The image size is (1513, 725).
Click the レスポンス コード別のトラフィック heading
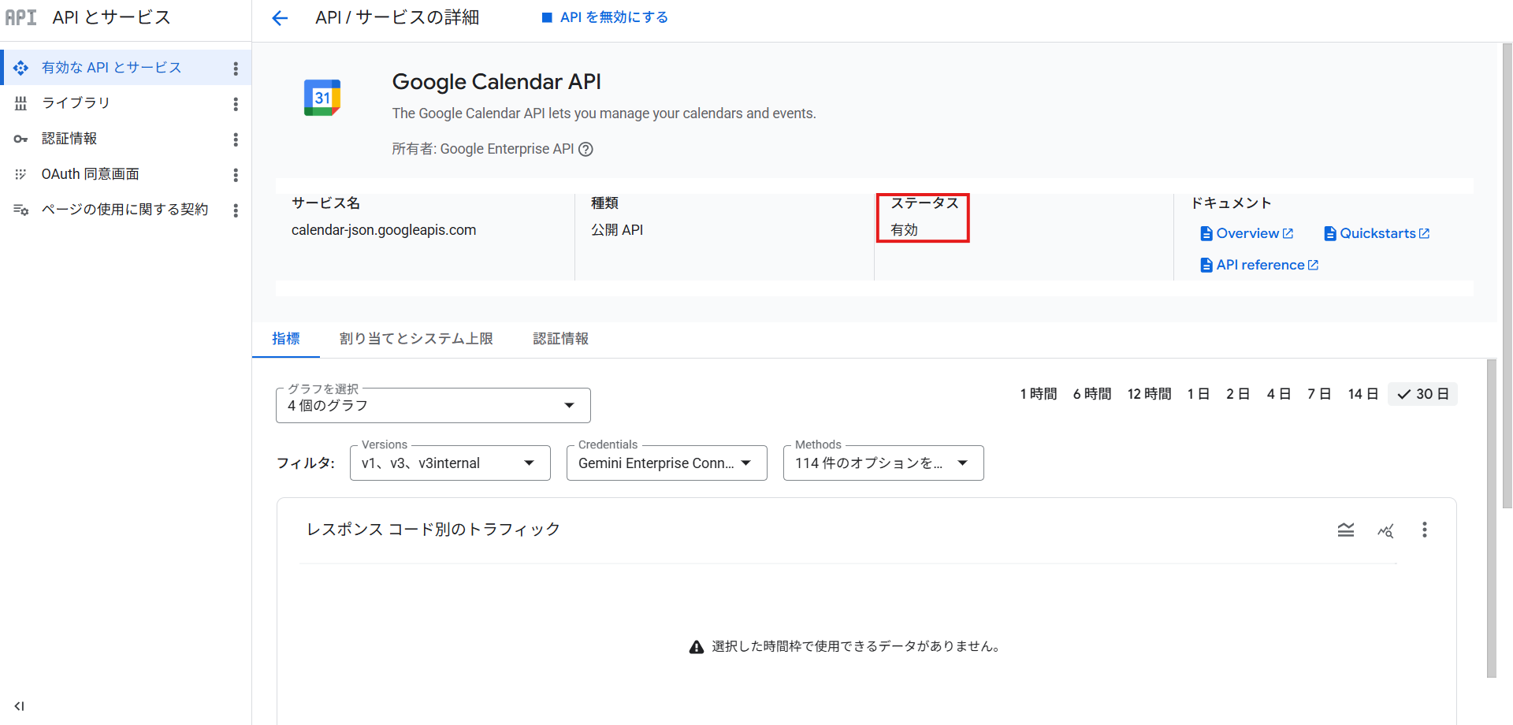point(433,530)
